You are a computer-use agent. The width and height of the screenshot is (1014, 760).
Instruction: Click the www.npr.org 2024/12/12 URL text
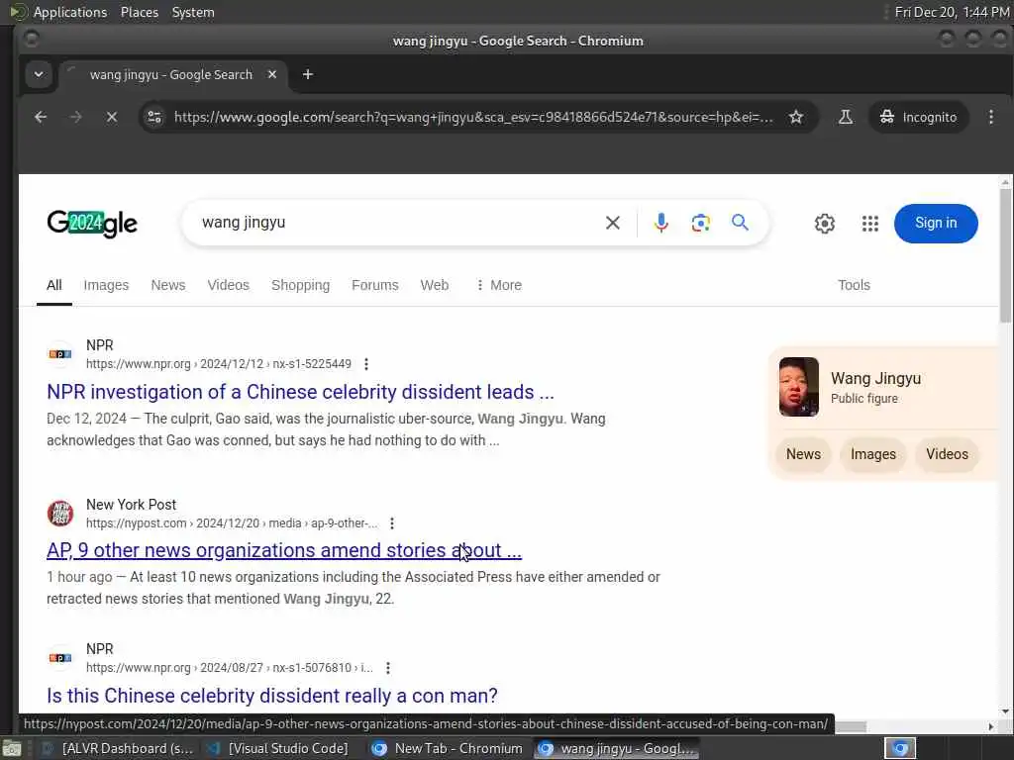219,364
